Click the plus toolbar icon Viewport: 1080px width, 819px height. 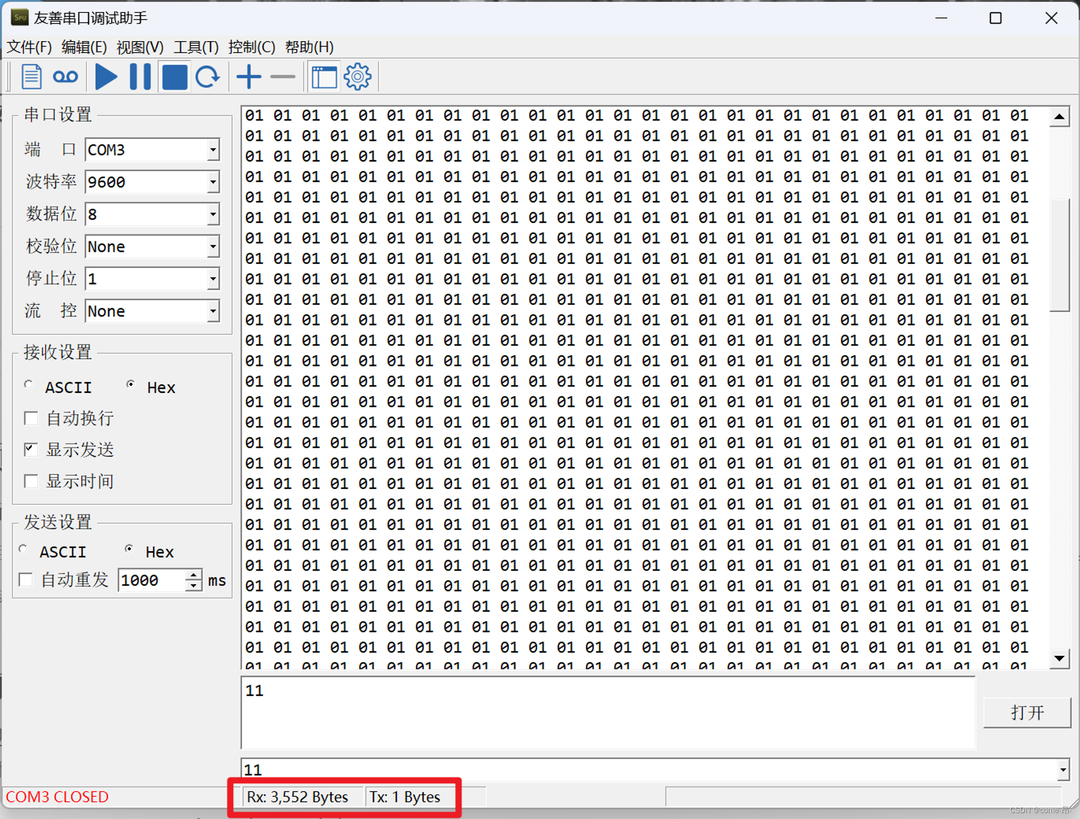coord(249,77)
